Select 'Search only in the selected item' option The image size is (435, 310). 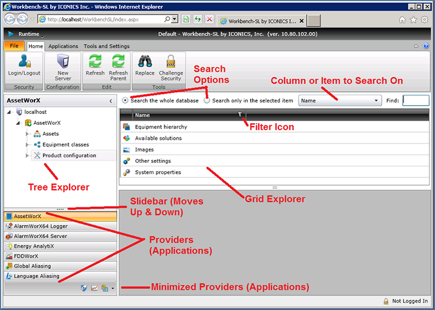click(x=207, y=101)
